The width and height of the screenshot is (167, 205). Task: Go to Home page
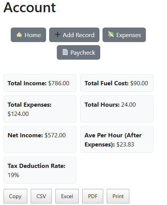[x=28, y=35]
